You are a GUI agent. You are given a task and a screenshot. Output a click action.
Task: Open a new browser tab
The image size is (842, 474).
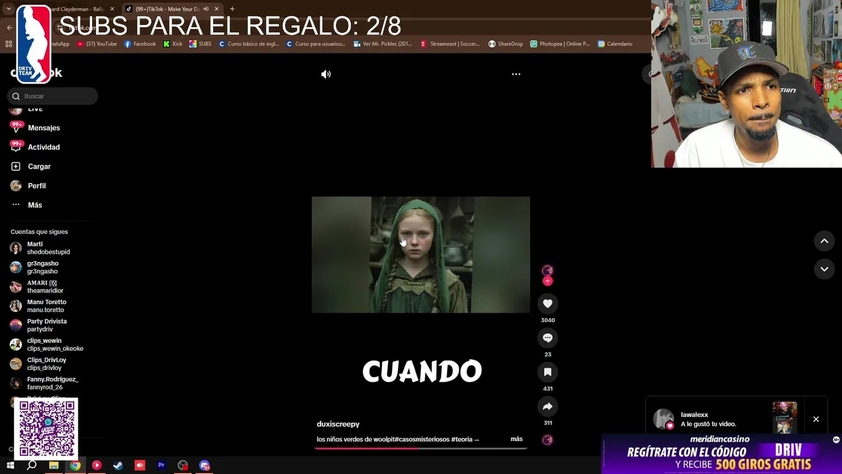[232, 9]
